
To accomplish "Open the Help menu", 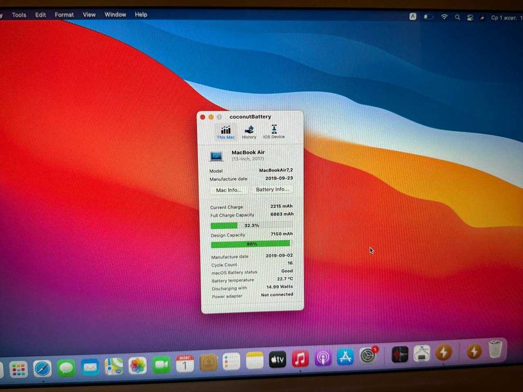I will [141, 15].
